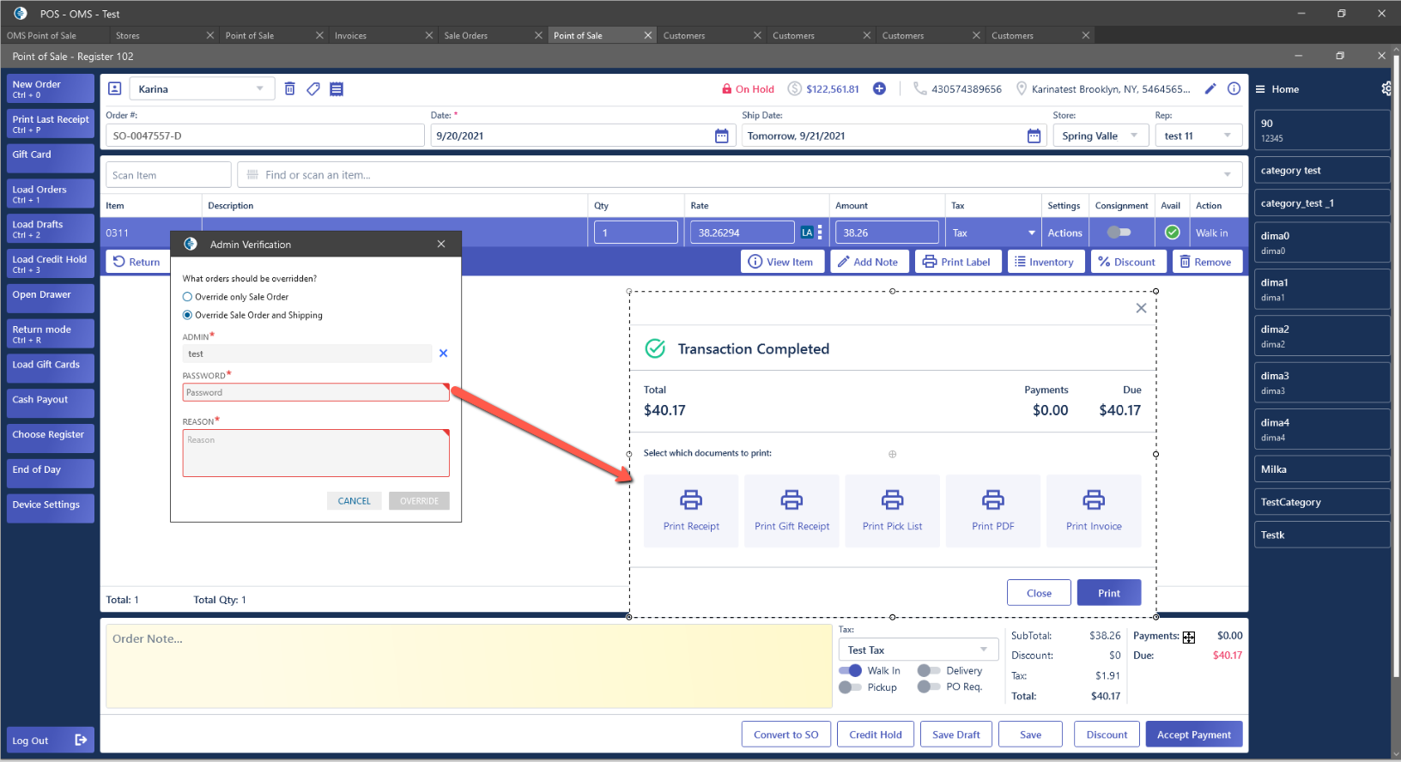Click the info icon near customer address
The image size is (1401, 762).
click(x=1234, y=89)
